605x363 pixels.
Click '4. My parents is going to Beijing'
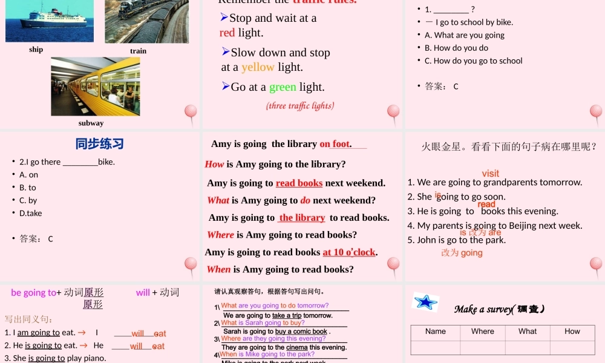pos(495,225)
